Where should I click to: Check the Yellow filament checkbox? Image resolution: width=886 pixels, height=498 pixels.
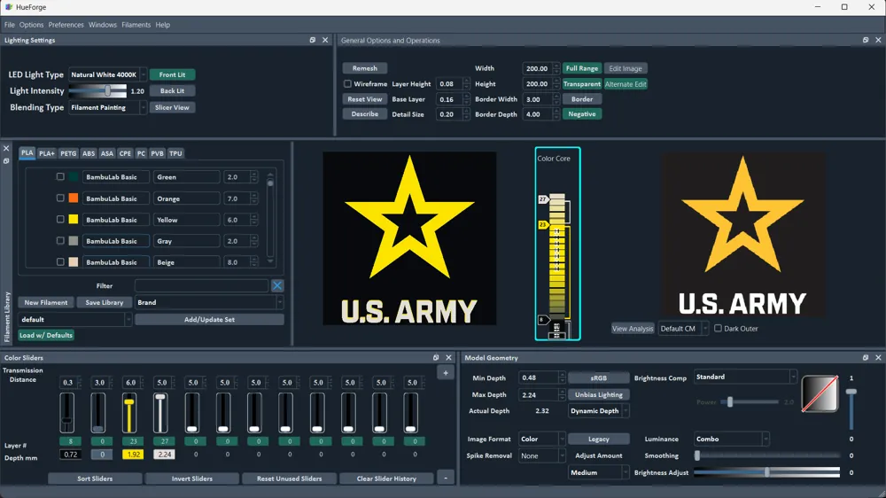click(x=60, y=219)
